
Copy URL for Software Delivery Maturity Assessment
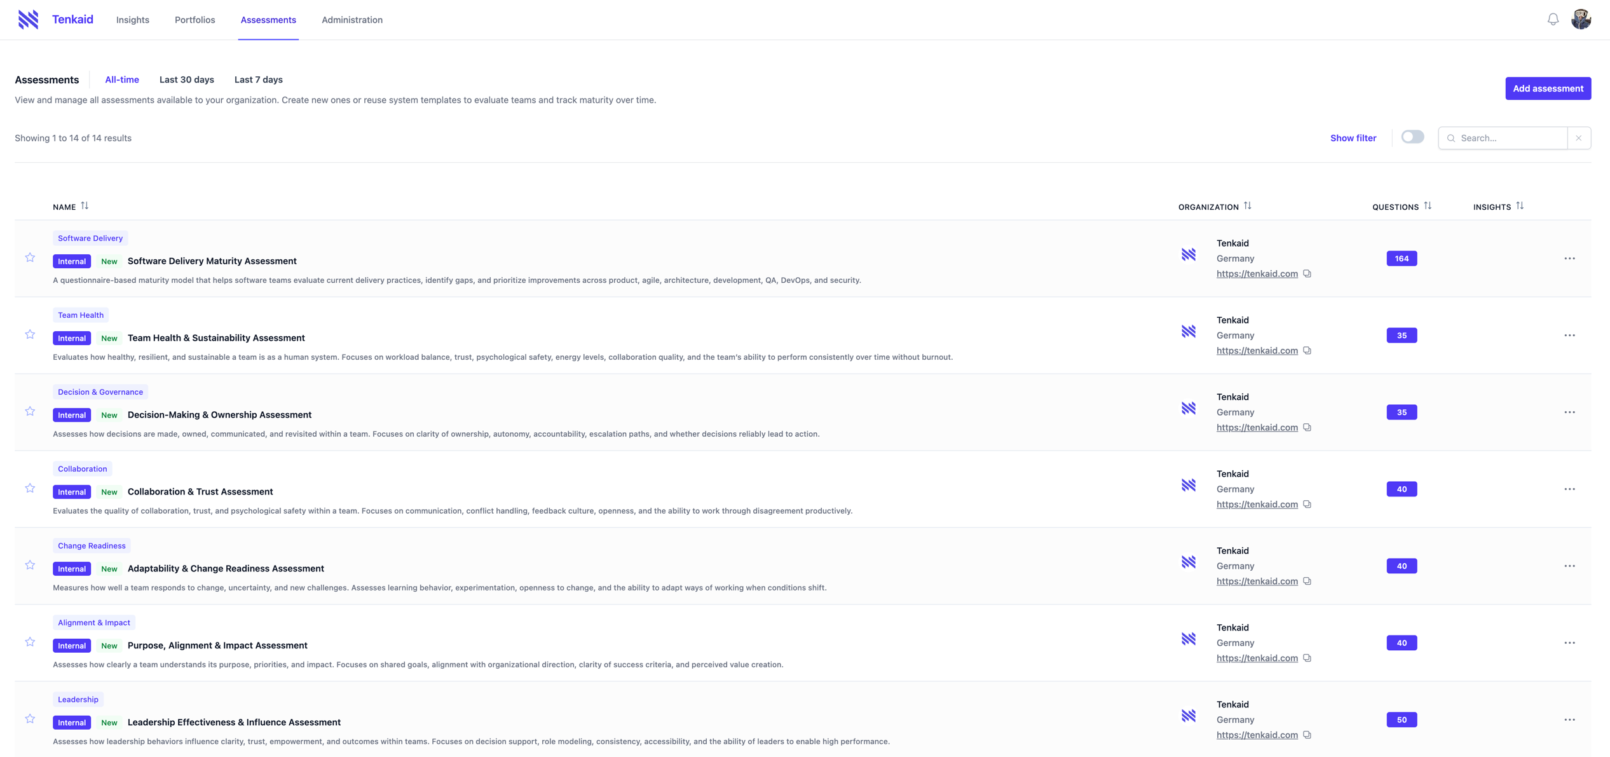point(1307,274)
